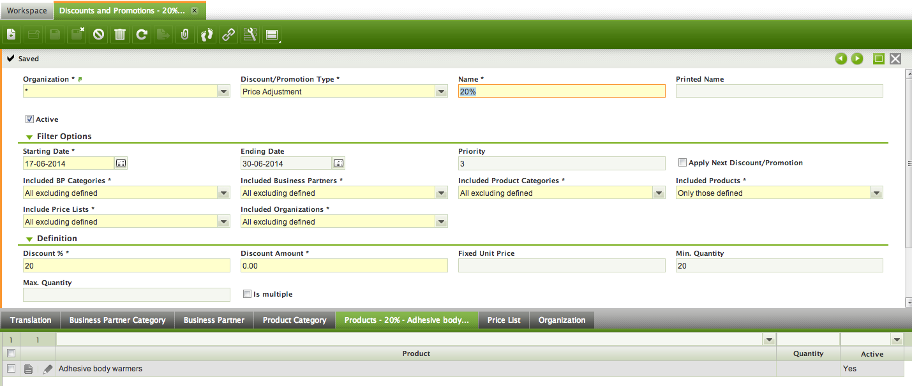912x386 pixels.
Task: Click the Discount % field
Action: (126, 265)
